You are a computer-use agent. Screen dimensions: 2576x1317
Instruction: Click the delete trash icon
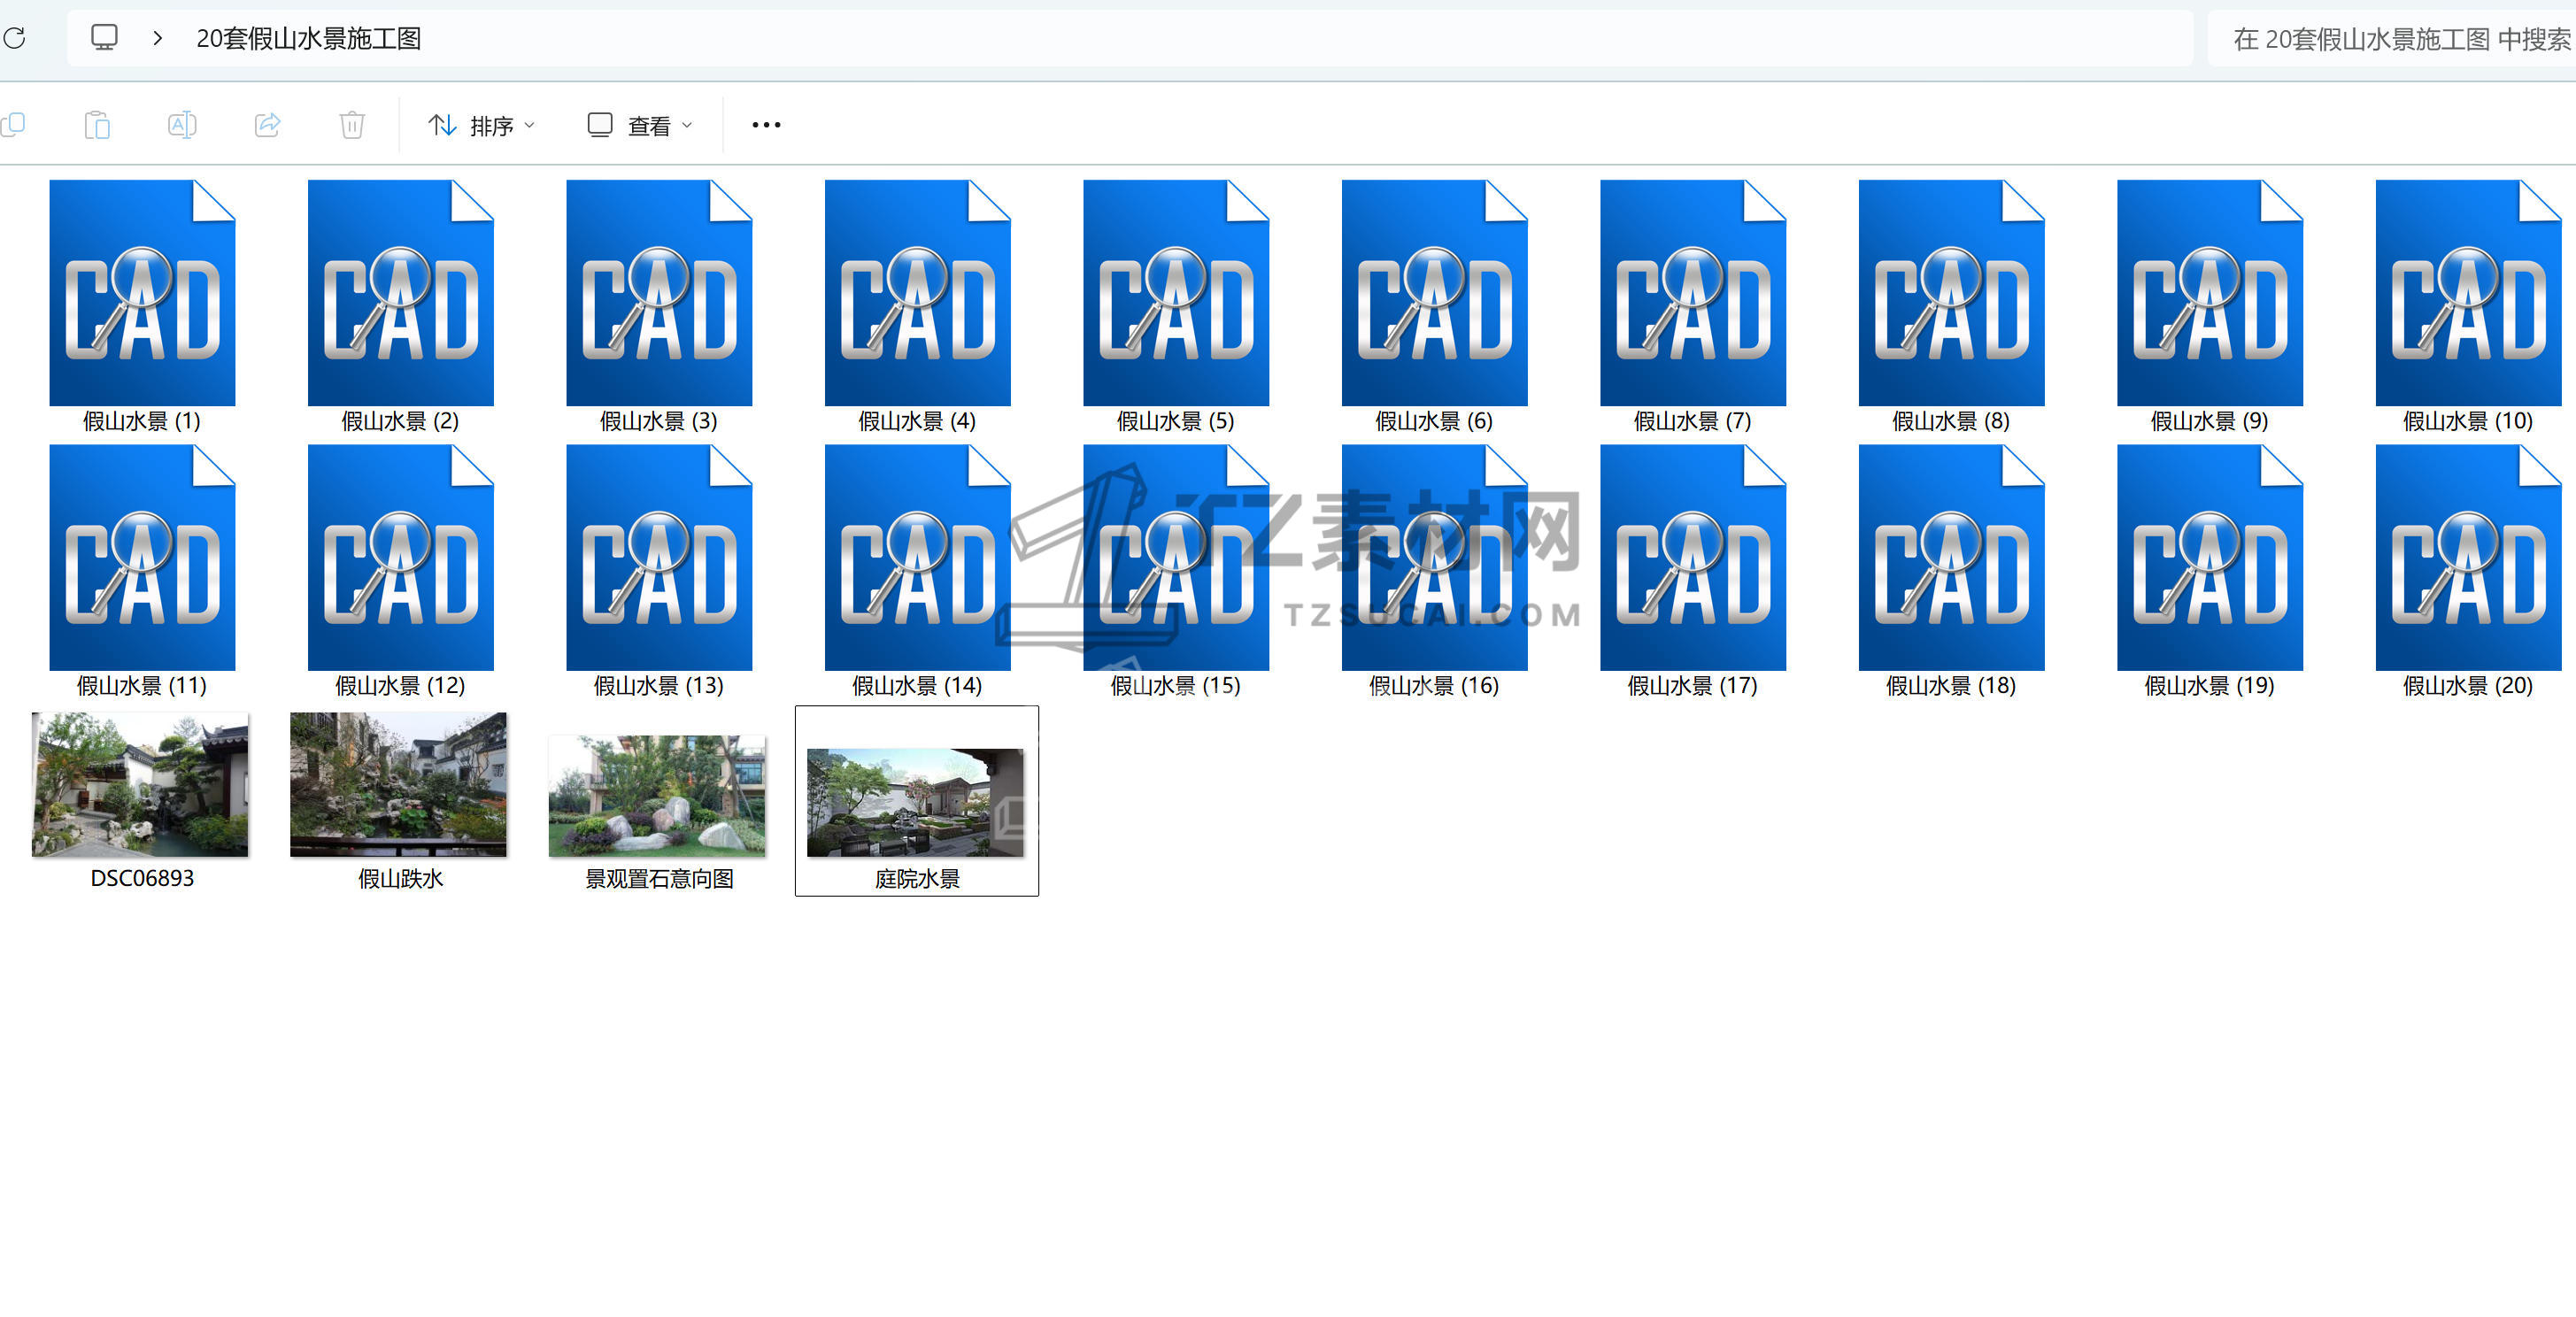point(352,125)
